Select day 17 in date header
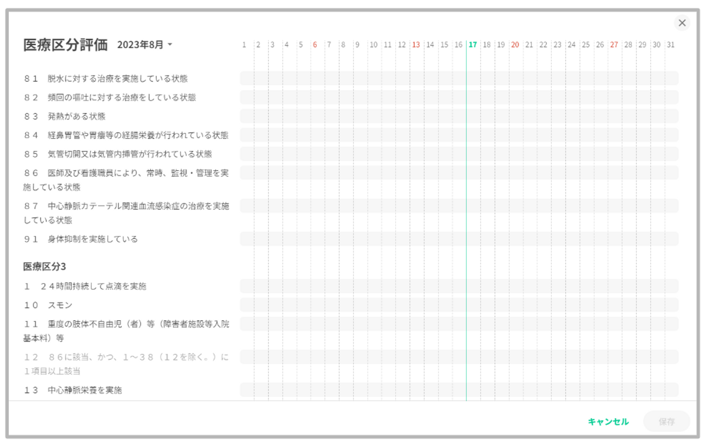 [x=473, y=45]
